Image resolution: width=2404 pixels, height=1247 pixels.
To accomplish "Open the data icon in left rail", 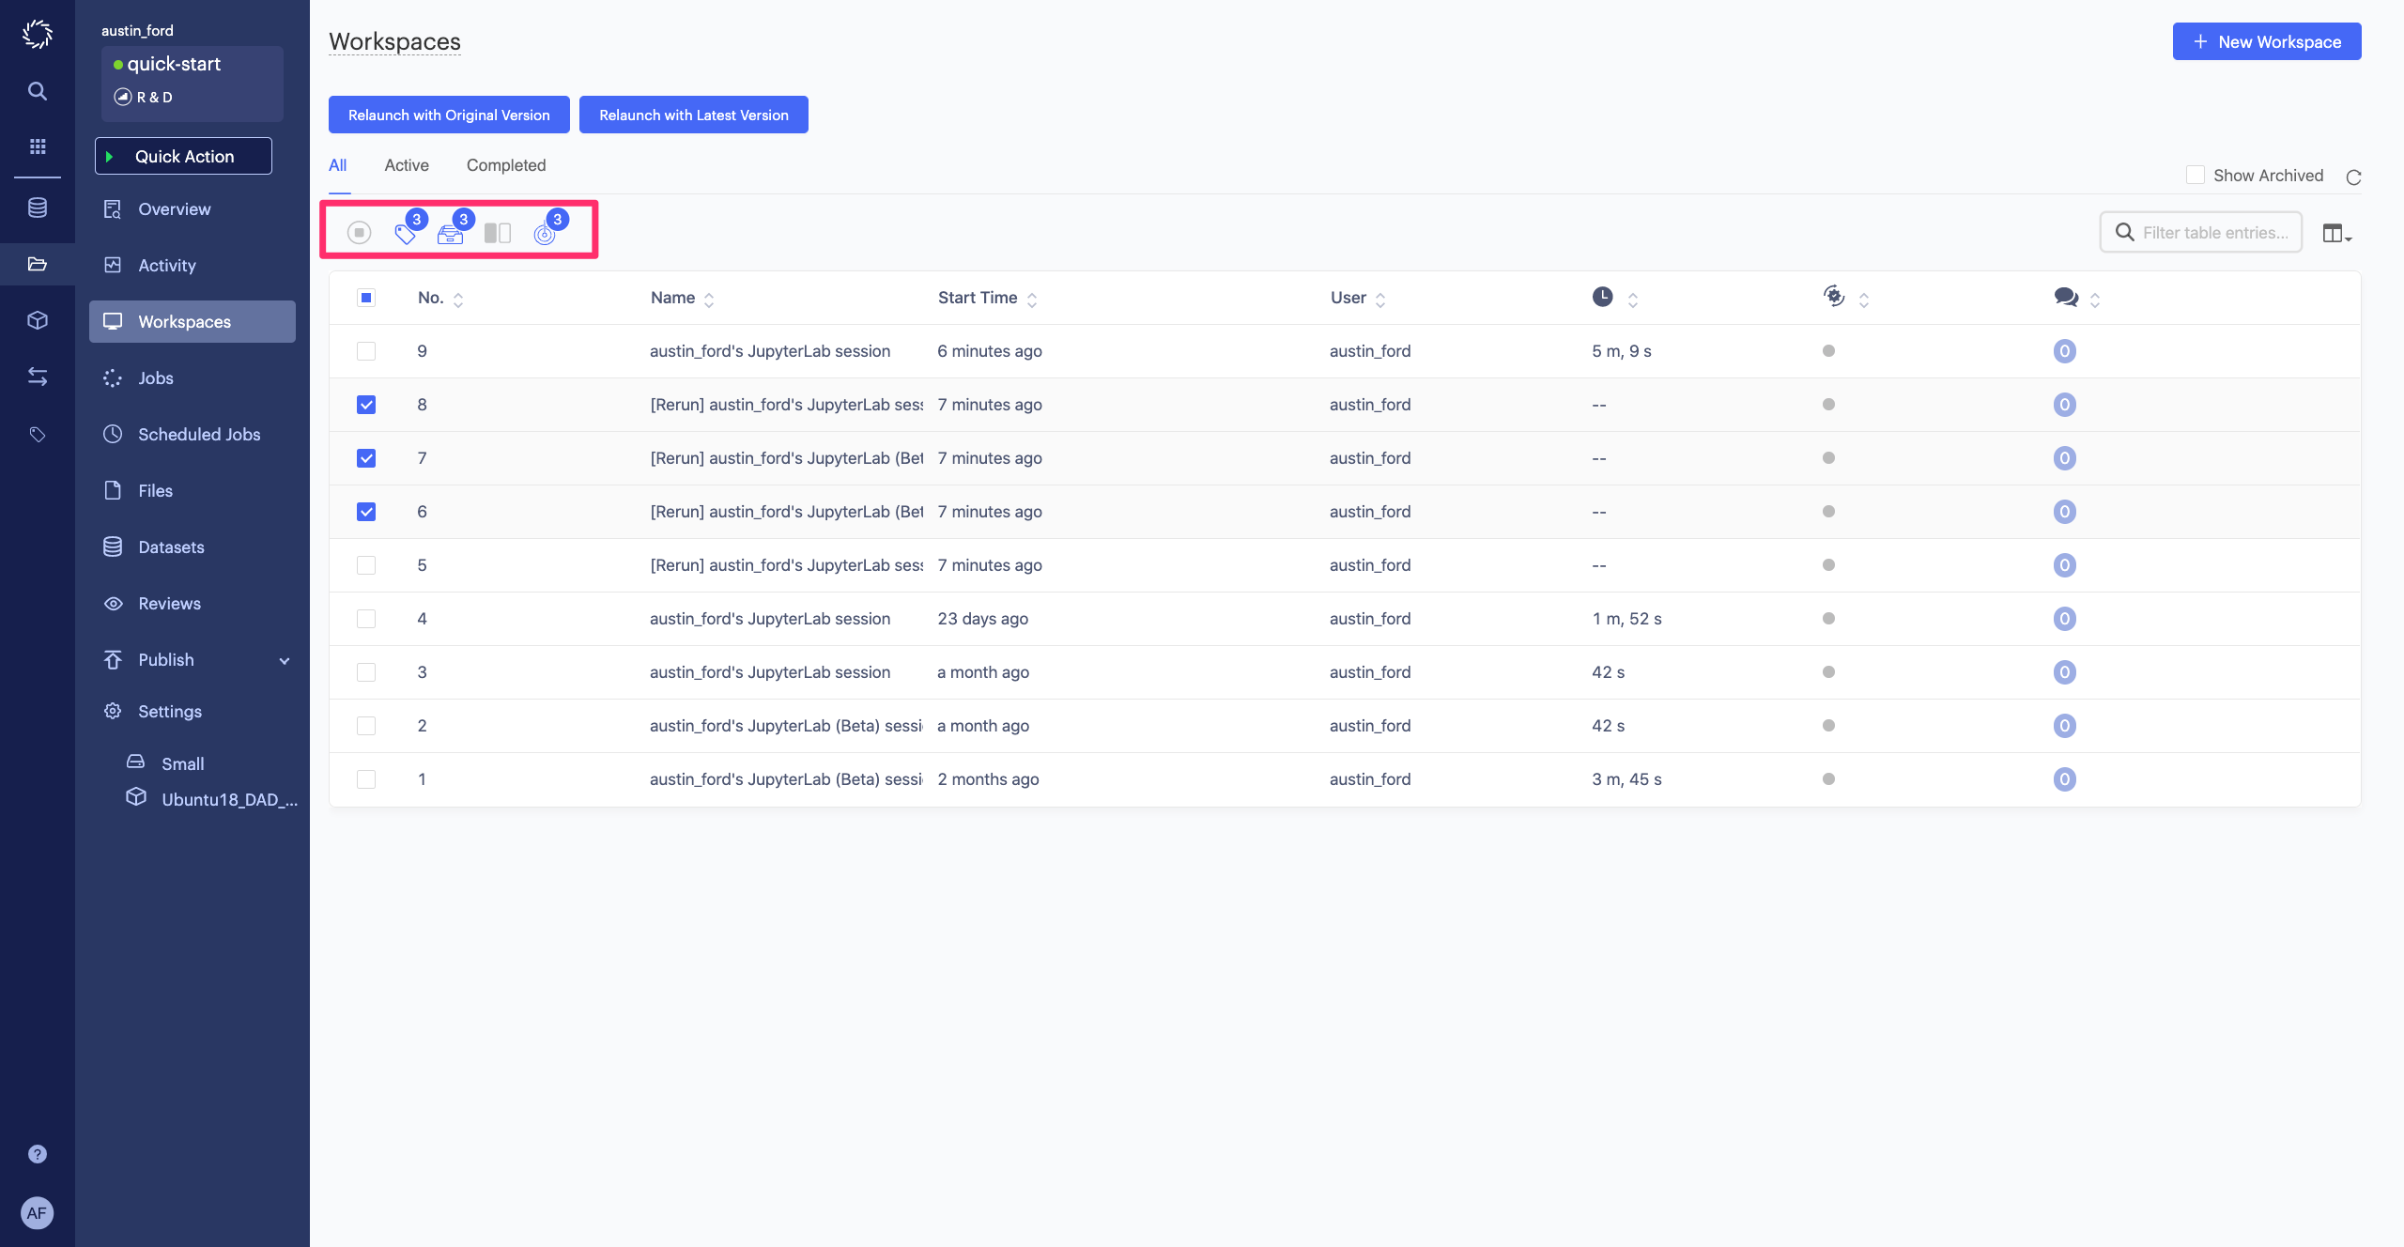I will pyautogui.click(x=38, y=208).
